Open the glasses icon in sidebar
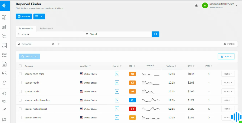The image size is (242, 123). point(4,73)
